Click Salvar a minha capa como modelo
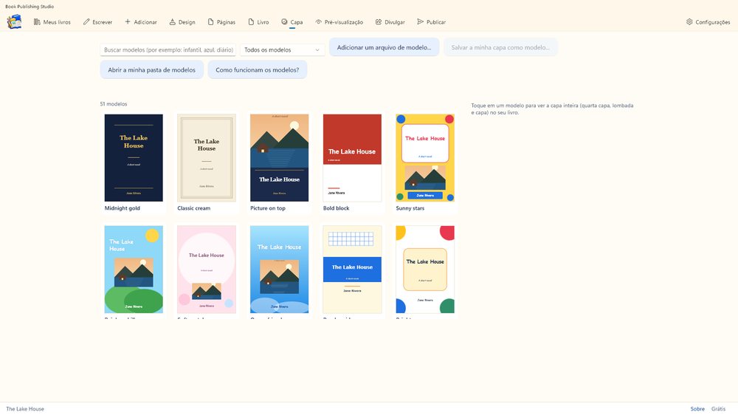 pyautogui.click(x=500, y=47)
